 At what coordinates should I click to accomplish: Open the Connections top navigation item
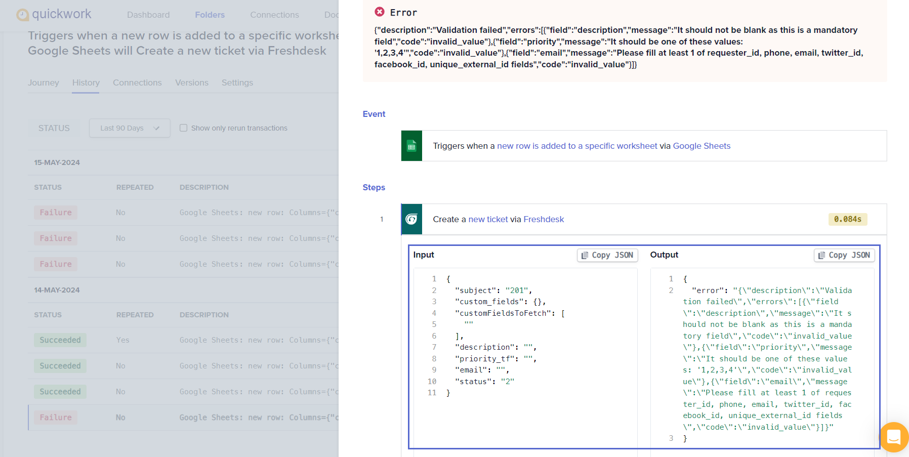click(x=274, y=15)
